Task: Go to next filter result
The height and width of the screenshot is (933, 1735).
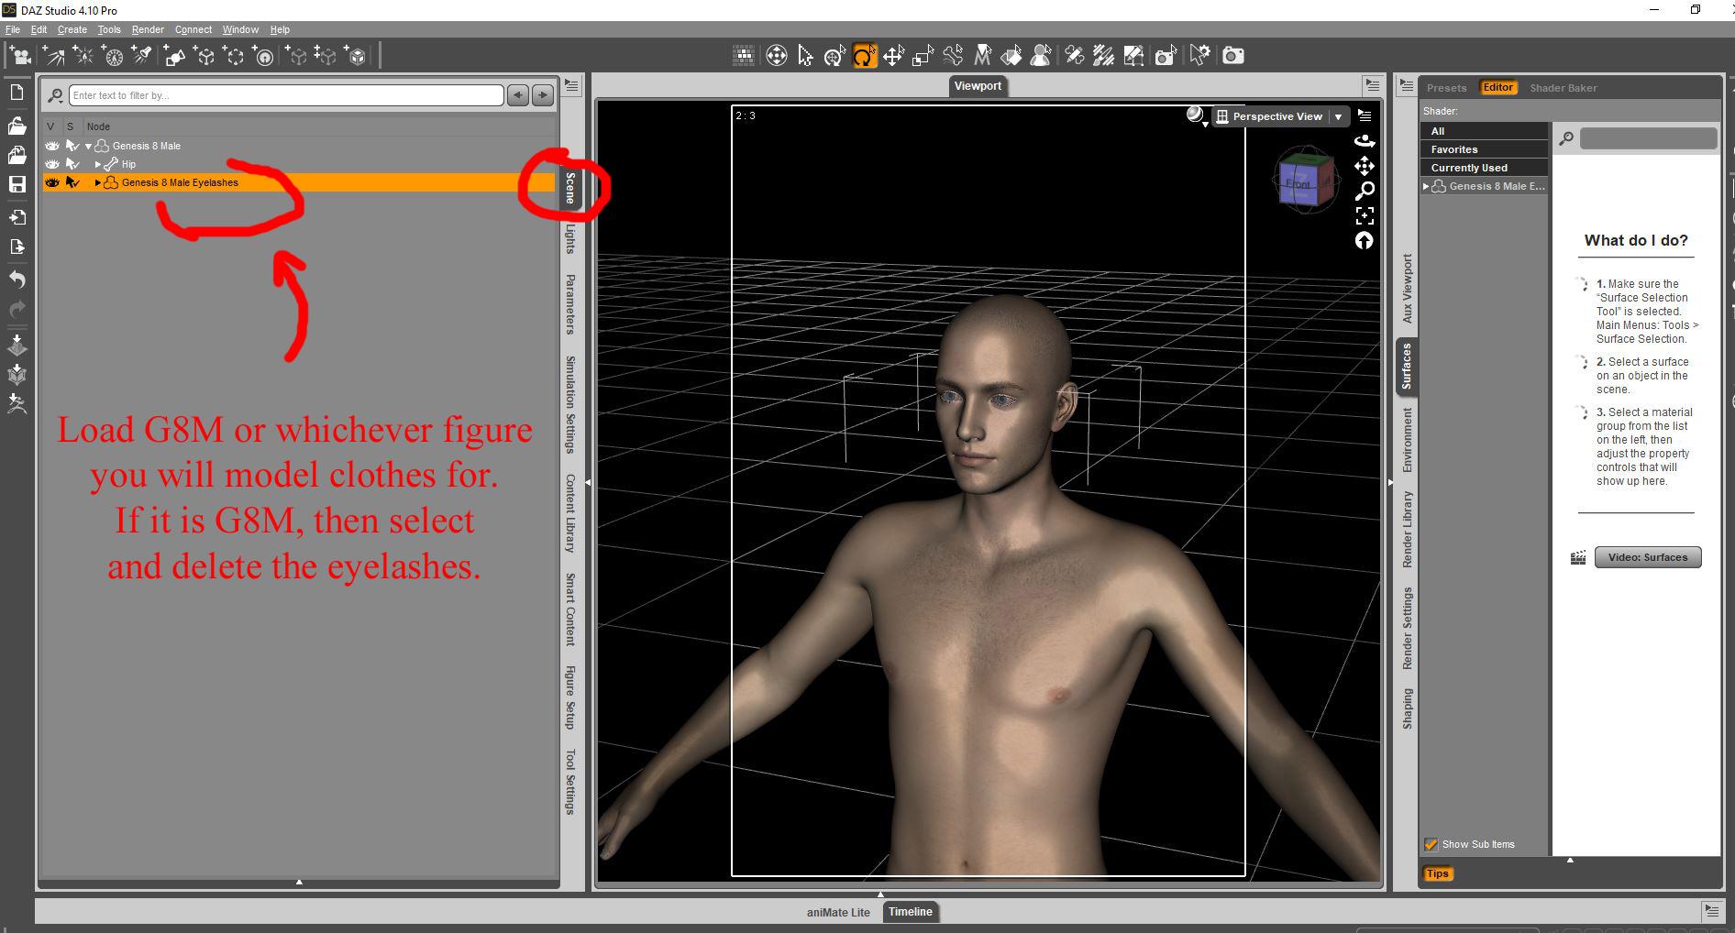Action: click(x=543, y=94)
